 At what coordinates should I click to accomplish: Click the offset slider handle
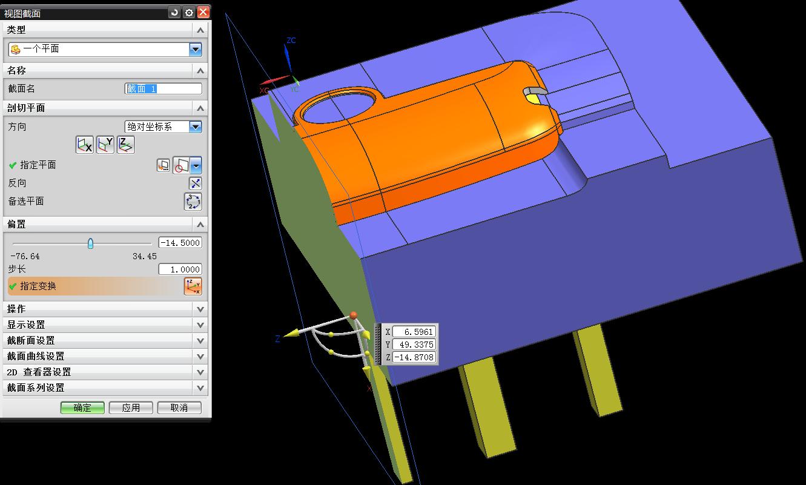tap(90, 243)
